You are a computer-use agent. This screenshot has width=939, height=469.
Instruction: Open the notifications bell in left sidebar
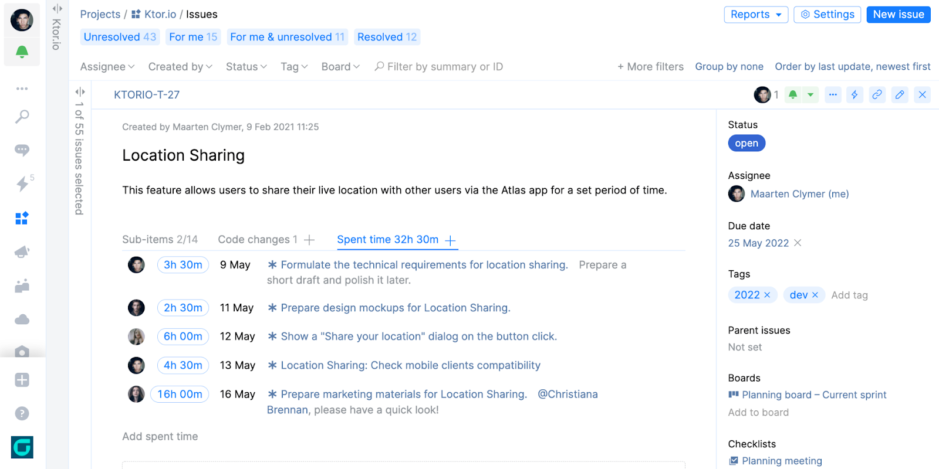(x=22, y=52)
